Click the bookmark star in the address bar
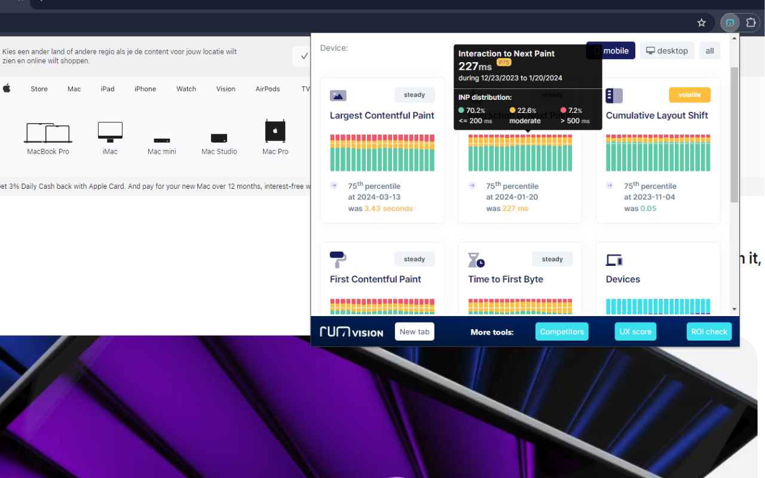The image size is (765, 478). tap(701, 22)
